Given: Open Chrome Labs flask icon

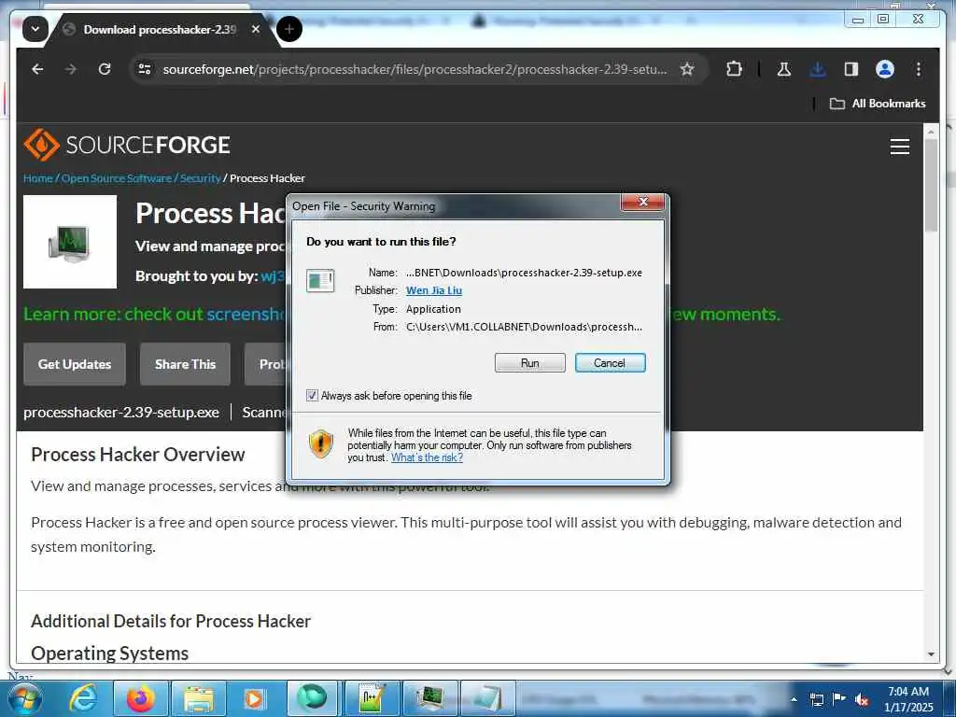Looking at the screenshot, I should point(784,69).
